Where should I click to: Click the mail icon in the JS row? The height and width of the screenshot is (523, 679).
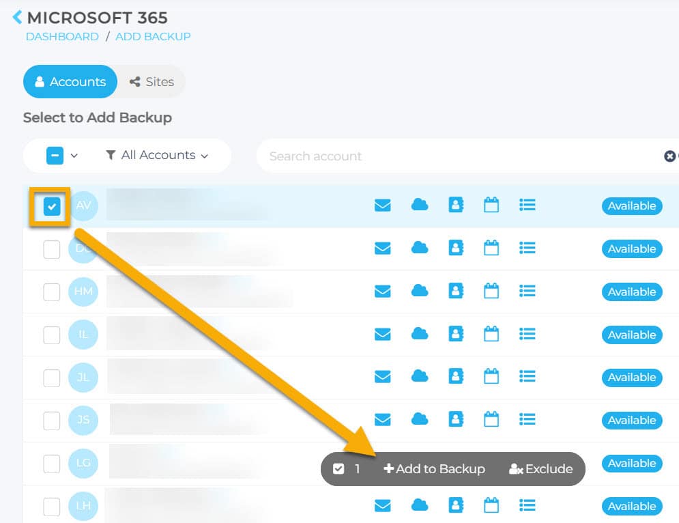(382, 419)
